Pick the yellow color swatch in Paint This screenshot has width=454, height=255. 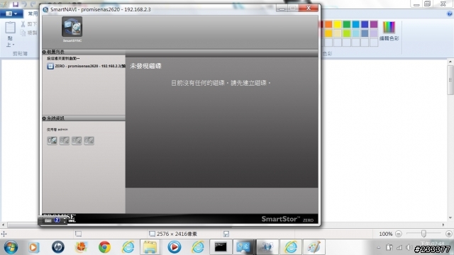point(338,24)
